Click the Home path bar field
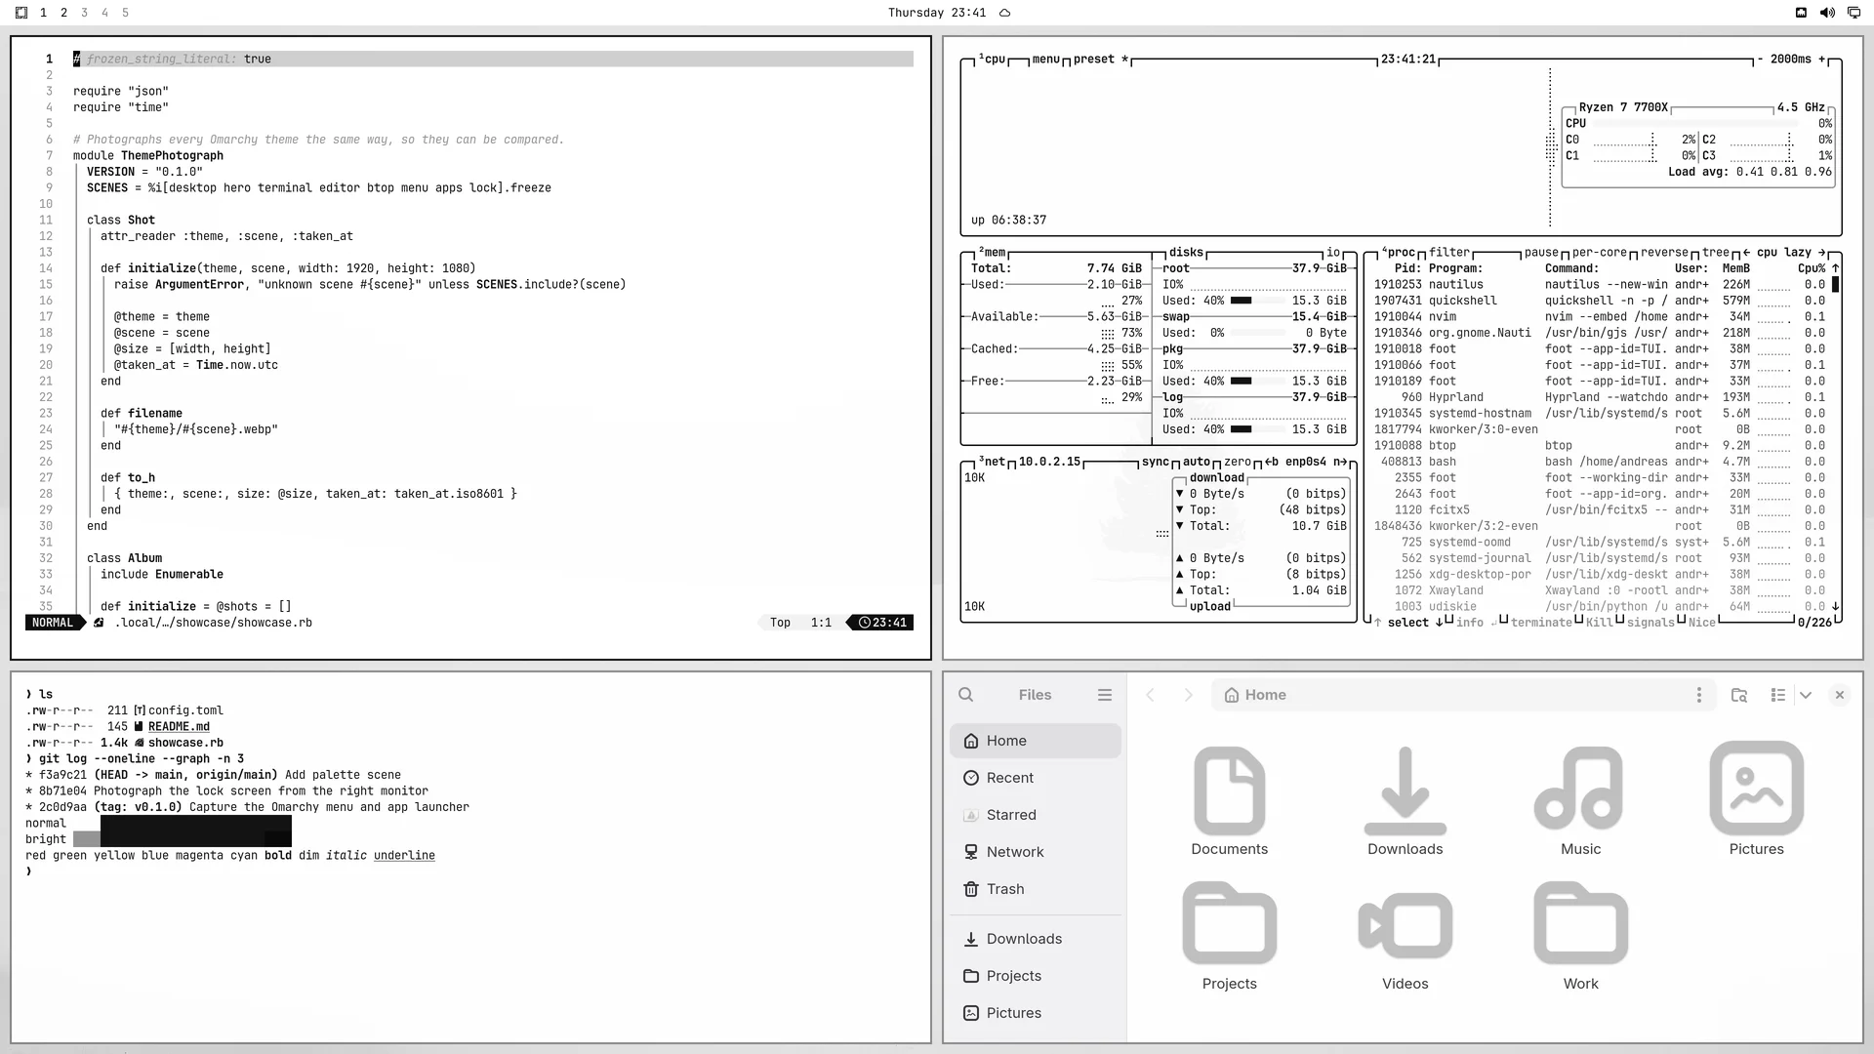 point(1452,695)
